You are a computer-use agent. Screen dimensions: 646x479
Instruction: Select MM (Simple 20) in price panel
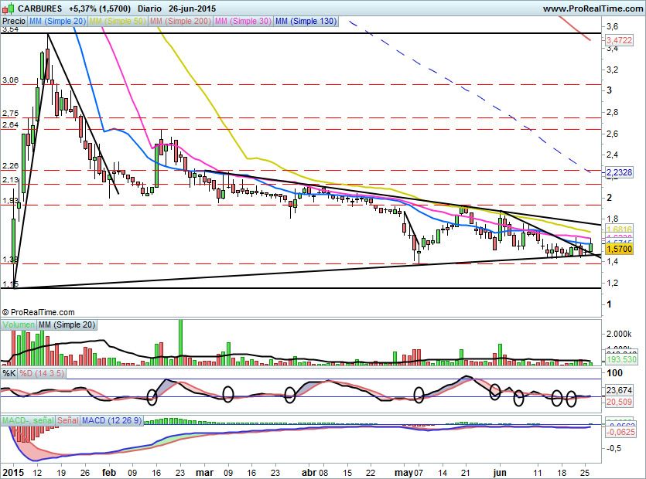point(57,21)
